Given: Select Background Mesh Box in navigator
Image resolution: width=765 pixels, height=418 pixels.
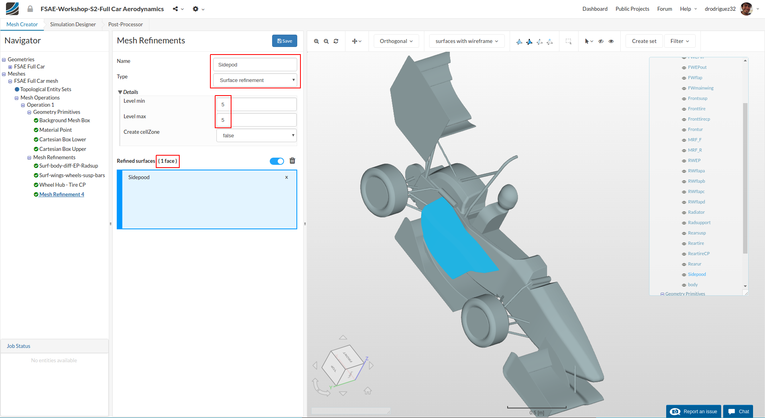Looking at the screenshot, I should coord(65,121).
